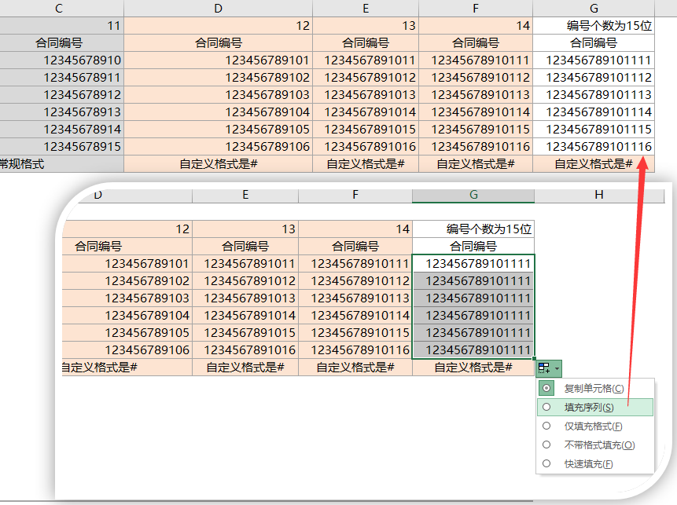Click 自定义格式是# under column E in lower sheet

click(x=245, y=368)
